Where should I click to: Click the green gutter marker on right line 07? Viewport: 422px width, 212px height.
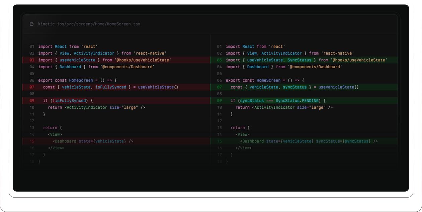pos(210,87)
